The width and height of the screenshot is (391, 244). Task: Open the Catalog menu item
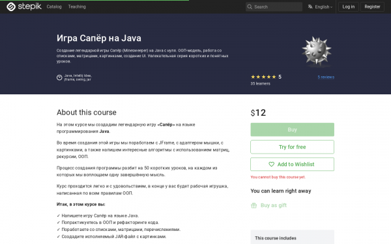(54, 7)
